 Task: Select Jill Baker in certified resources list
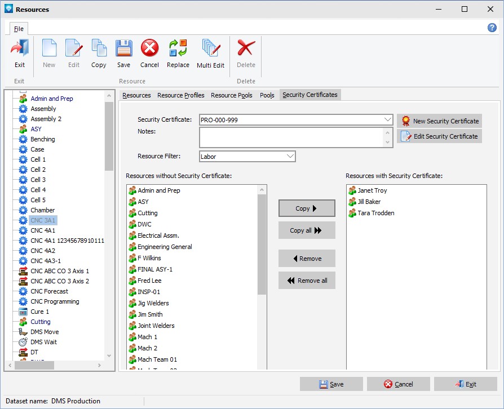click(x=369, y=202)
